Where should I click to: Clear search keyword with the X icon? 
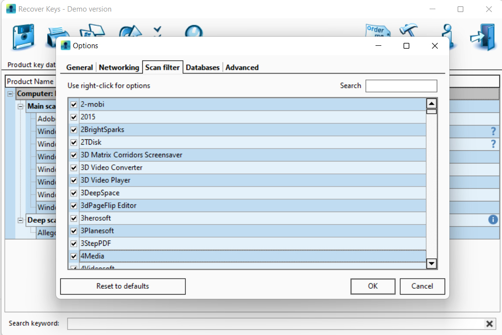tap(489, 323)
